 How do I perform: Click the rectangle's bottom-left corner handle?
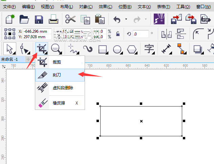pyautogui.click(x=98, y=138)
